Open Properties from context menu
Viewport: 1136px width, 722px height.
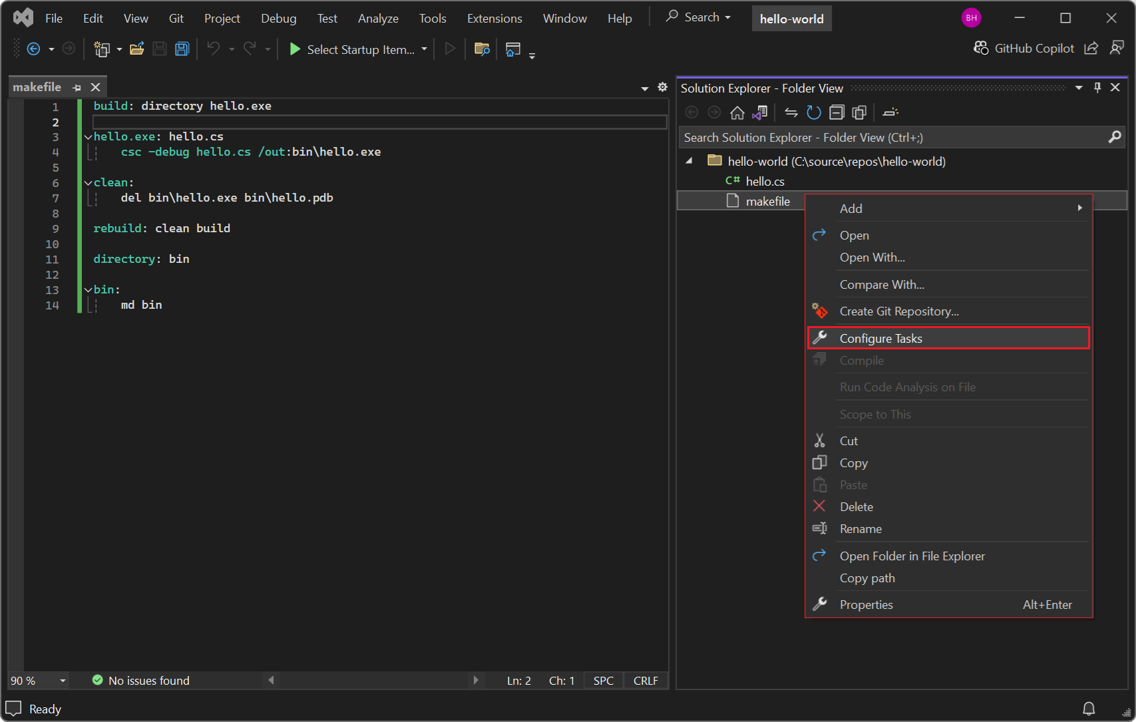[948, 604]
